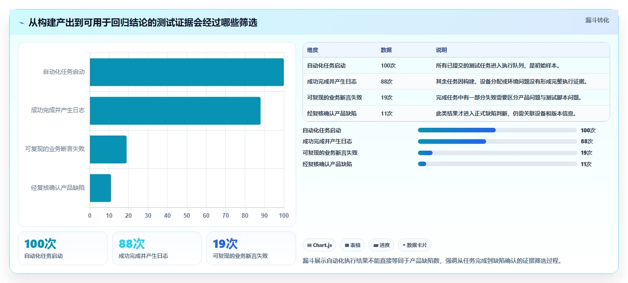Screen dimensions: 628x283
Task: Click table cell 可复现的业务断言失败
Action: 335,98
